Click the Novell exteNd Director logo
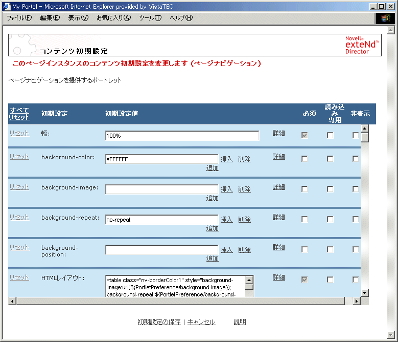The width and height of the screenshot is (398, 342). tap(362, 45)
